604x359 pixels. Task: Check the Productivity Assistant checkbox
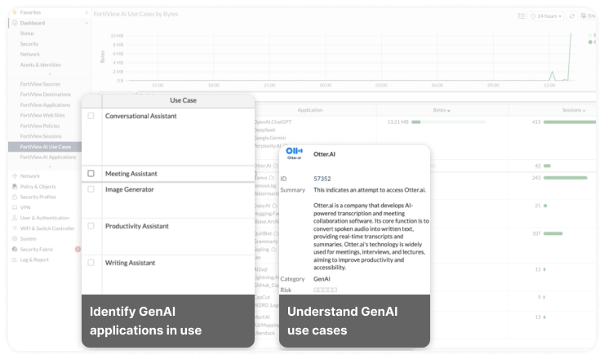(x=91, y=226)
